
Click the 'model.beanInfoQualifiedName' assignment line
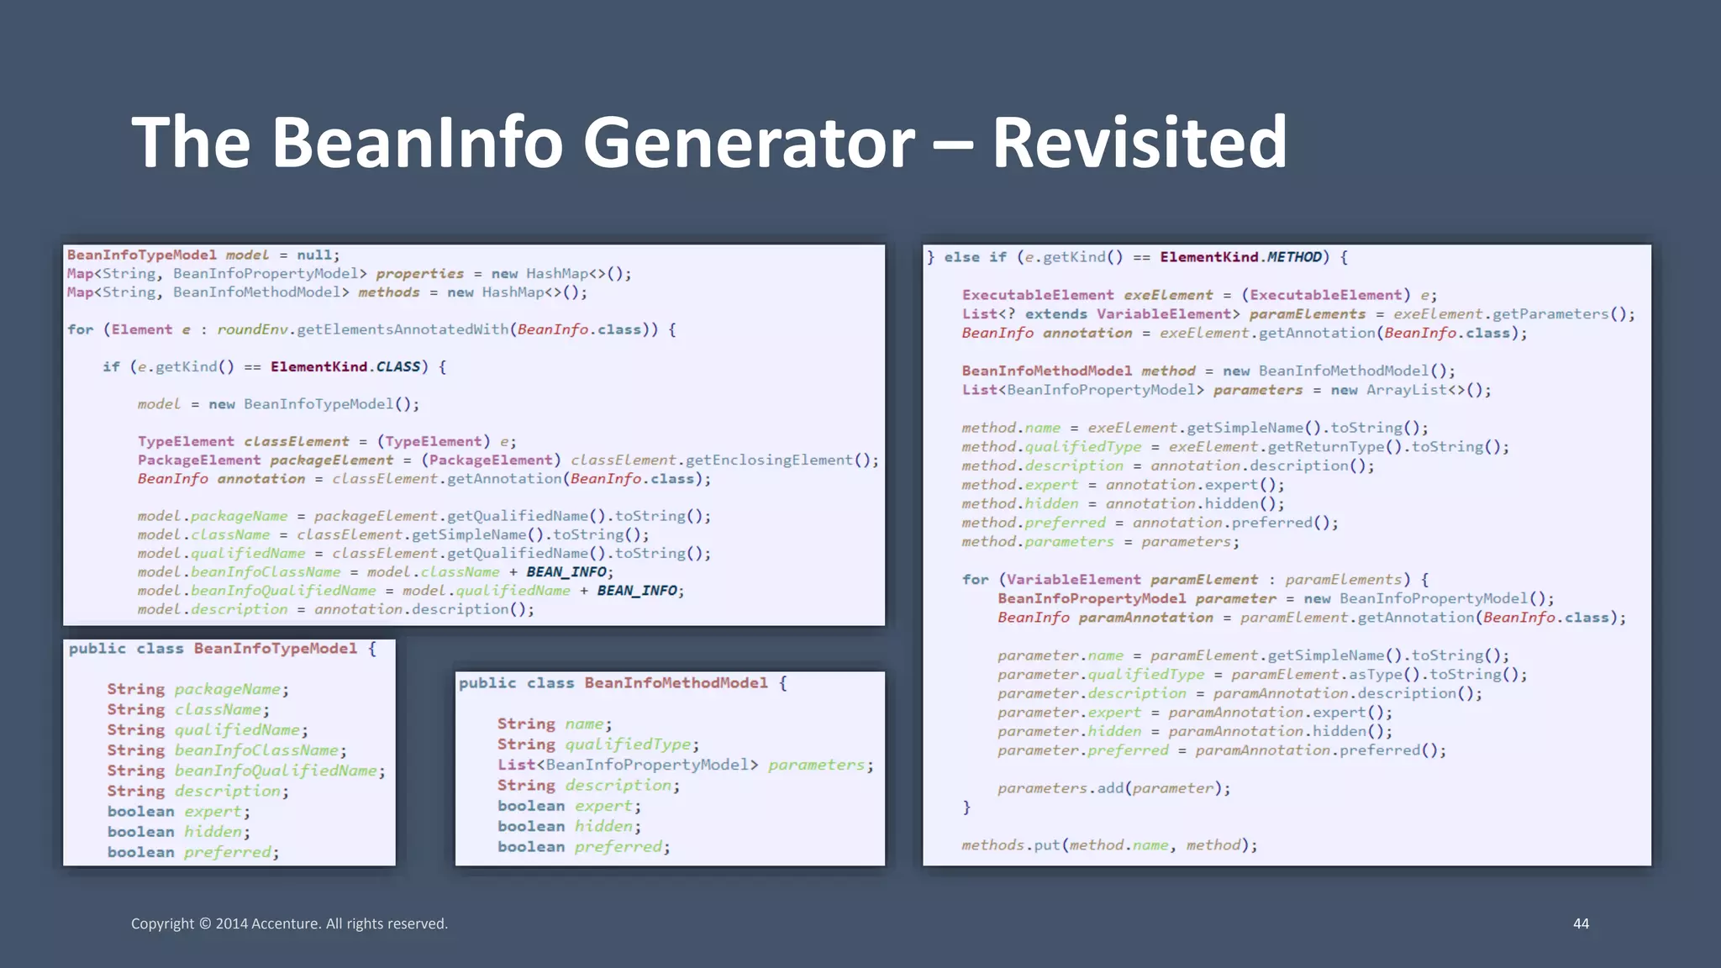point(411,591)
